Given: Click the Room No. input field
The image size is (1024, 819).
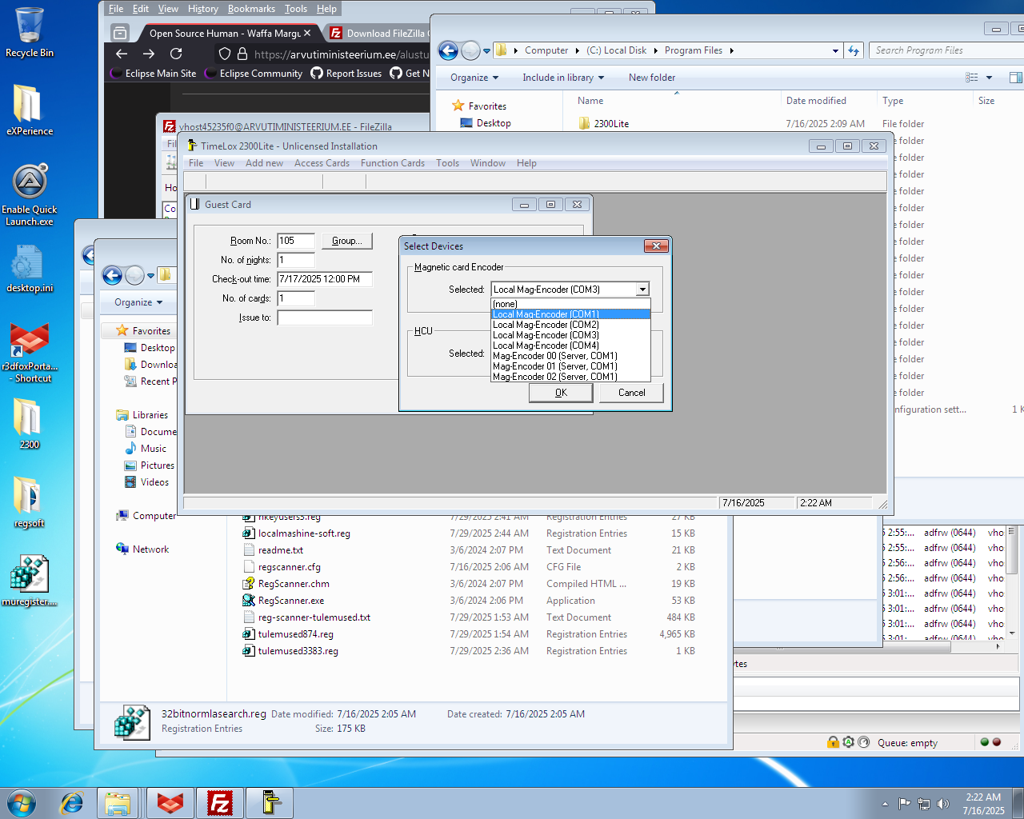Looking at the screenshot, I should coord(295,241).
